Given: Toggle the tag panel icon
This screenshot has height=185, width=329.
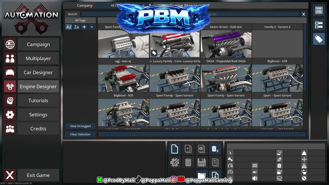Looking at the screenshot, I should coord(319,39).
